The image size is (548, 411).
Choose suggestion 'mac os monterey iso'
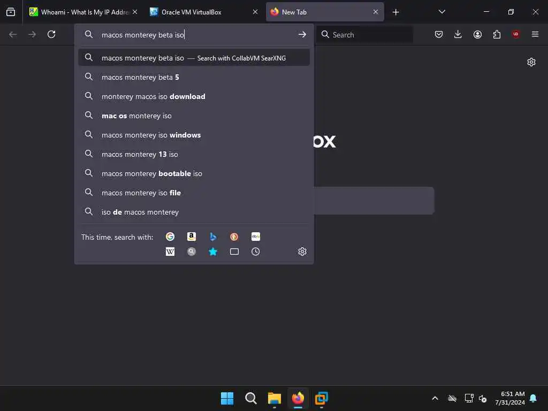coord(194,116)
